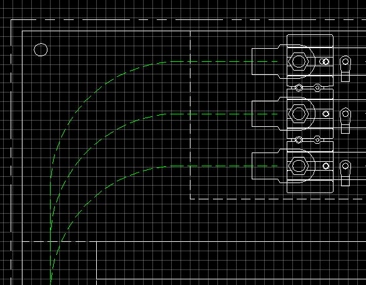
Task: Click overlapping circles right of top hex nut
Action: click(x=324, y=62)
